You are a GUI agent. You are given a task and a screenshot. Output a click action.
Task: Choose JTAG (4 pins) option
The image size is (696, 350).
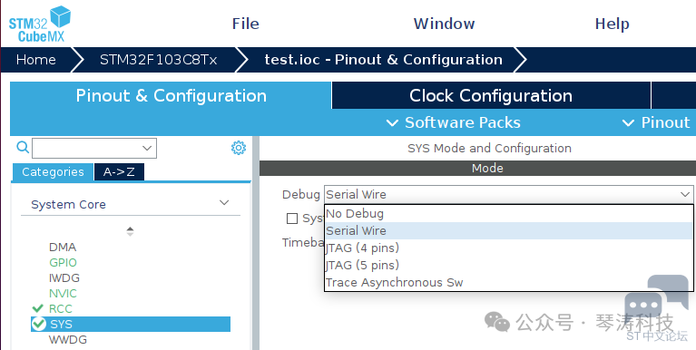[509, 248]
